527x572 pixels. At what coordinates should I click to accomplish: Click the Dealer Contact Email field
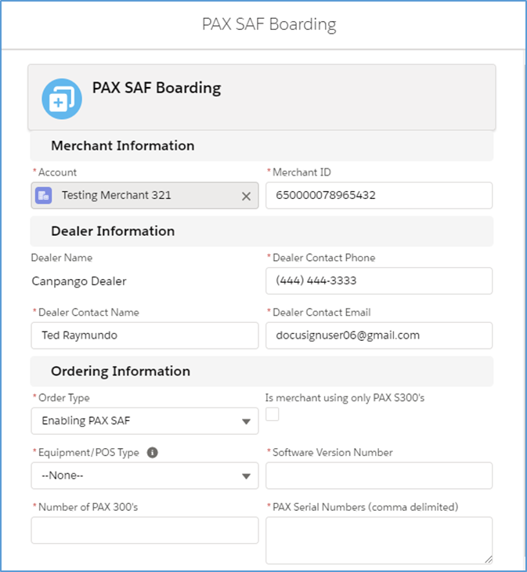point(379,335)
